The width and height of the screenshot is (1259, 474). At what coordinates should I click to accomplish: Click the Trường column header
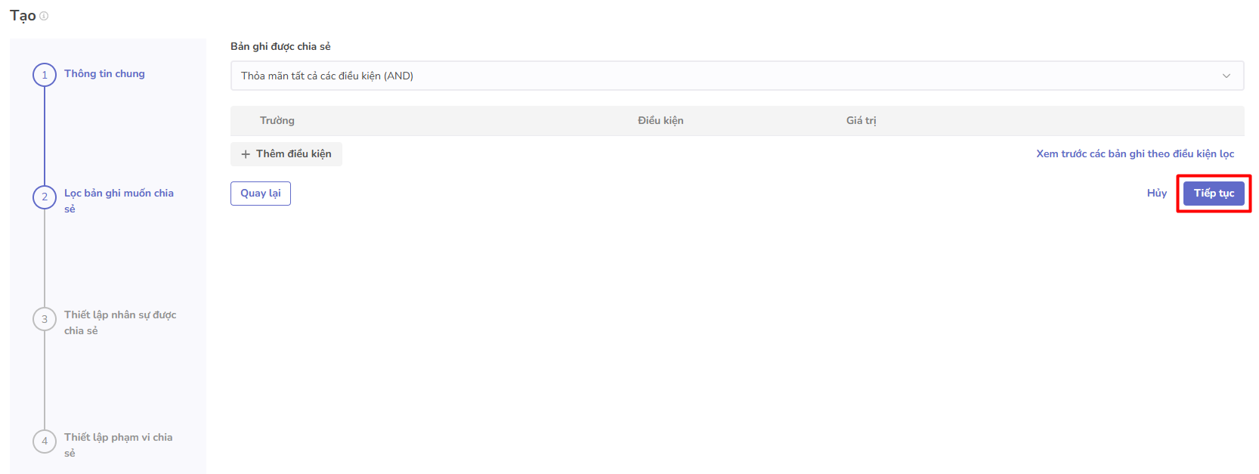point(277,121)
